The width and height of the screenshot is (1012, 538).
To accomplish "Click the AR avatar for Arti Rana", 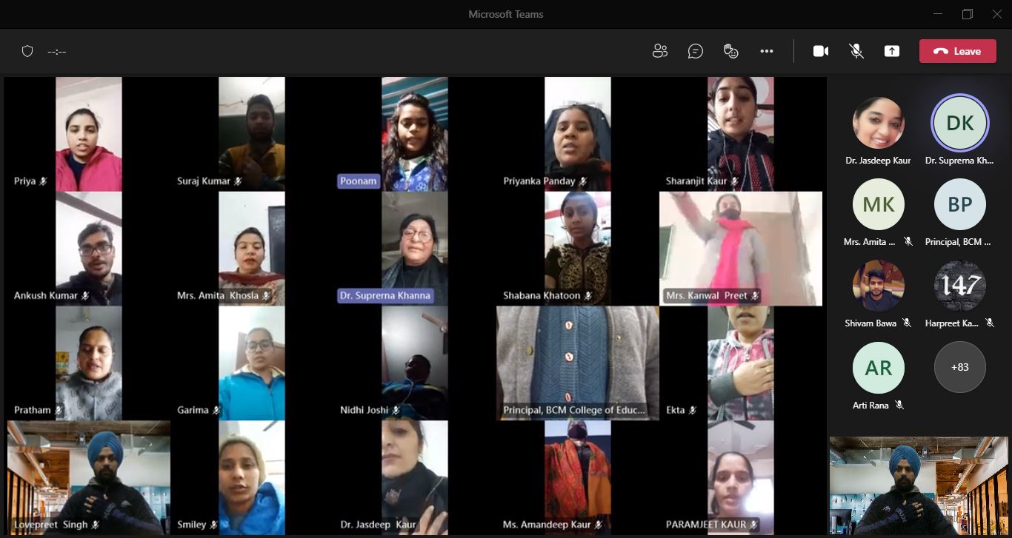I will point(879,367).
